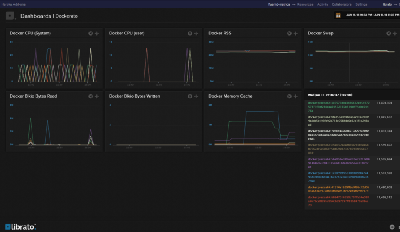The height and width of the screenshot is (232, 400).
Task: Remove the Docker CPU (user) chart
Action: coord(190,34)
